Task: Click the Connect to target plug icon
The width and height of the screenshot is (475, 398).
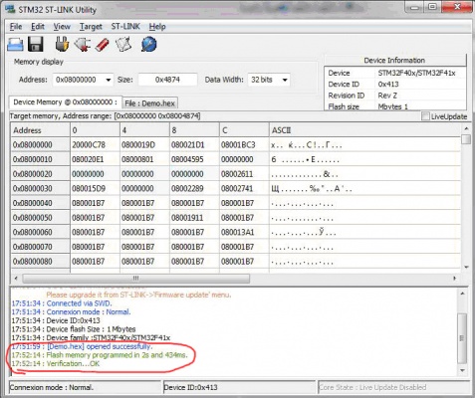Action: point(62,44)
